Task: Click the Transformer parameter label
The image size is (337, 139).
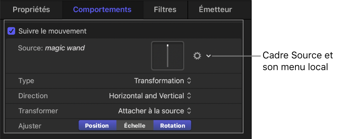Action: (x=38, y=111)
